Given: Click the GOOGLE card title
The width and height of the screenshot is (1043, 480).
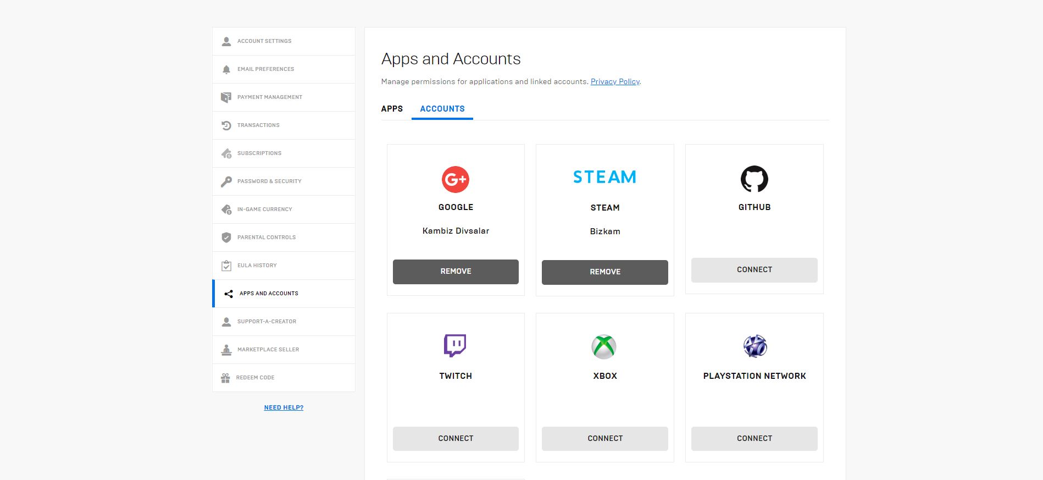Looking at the screenshot, I should [x=456, y=207].
